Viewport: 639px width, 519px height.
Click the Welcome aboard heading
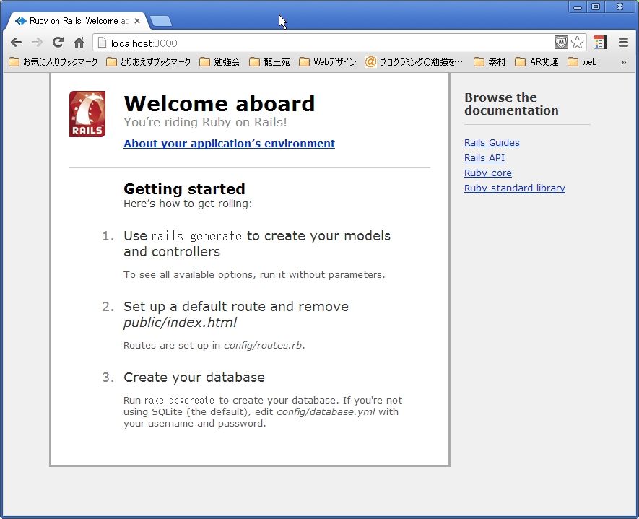tap(219, 103)
